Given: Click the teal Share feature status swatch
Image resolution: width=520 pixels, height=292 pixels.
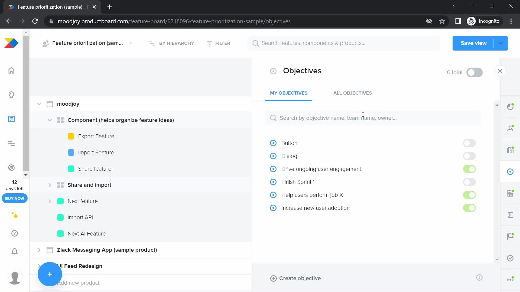Looking at the screenshot, I should 71,169.
